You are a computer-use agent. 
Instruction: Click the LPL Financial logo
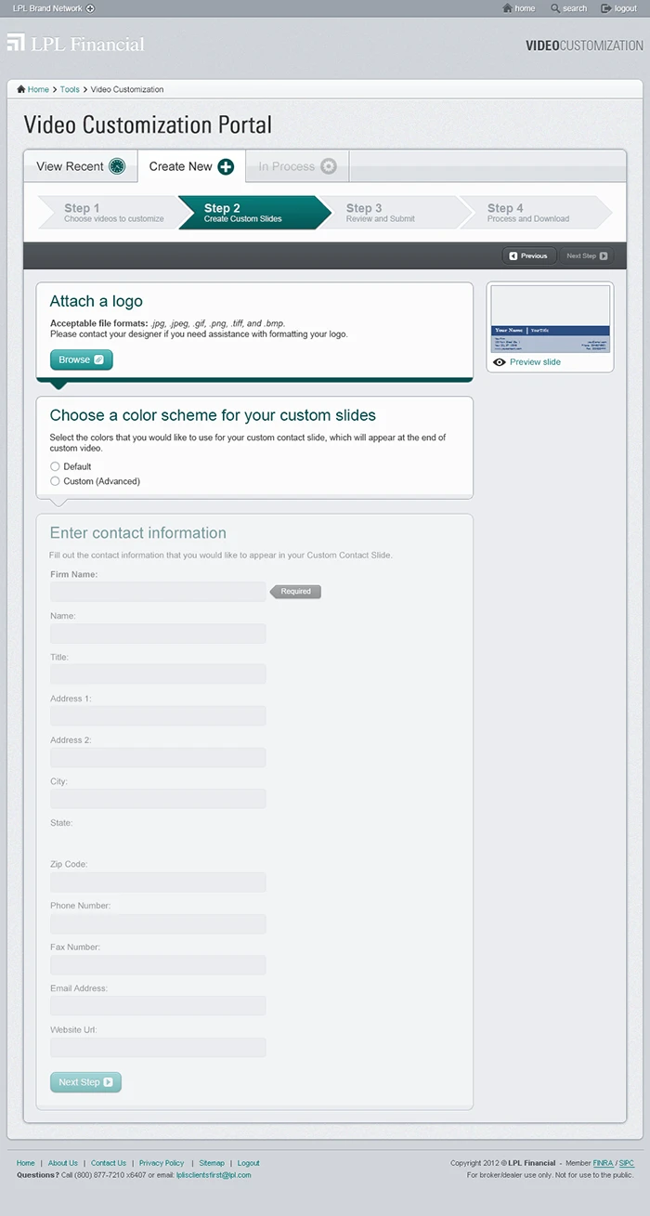coord(76,44)
